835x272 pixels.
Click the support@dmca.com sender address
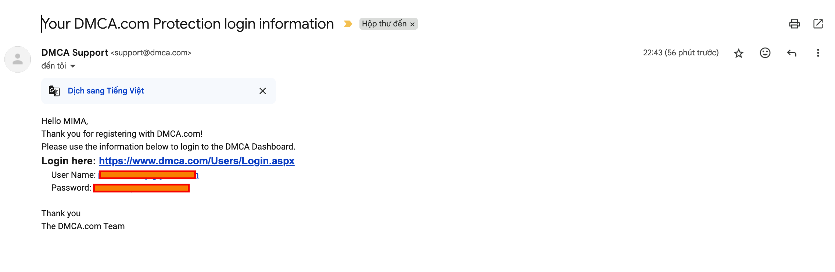[x=151, y=53]
